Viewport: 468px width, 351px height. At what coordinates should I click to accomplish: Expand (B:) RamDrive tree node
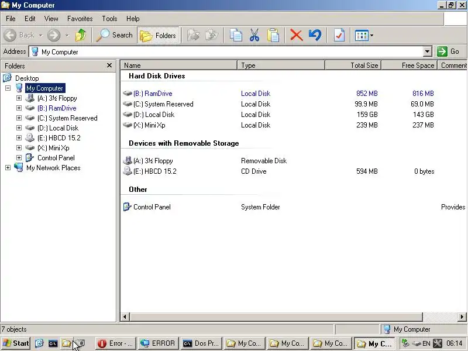tap(19, 108)
